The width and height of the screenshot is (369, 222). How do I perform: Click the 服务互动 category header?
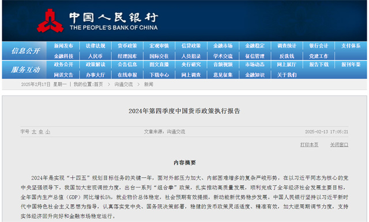[x=25, y=70]
